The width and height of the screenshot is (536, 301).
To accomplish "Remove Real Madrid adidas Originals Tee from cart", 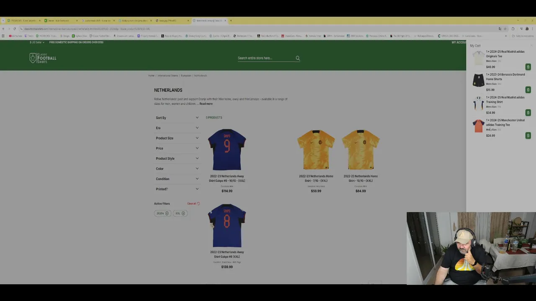I will 528,67.
